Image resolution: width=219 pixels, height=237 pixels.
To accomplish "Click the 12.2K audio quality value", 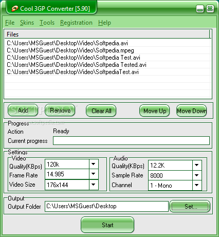I will pyautogui.click(x=157, y=166).
